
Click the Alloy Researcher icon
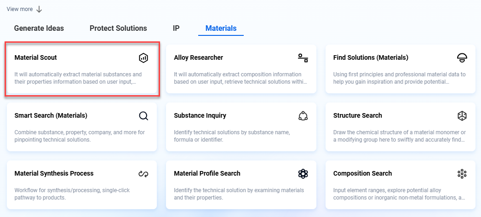(x=303, y=58)
